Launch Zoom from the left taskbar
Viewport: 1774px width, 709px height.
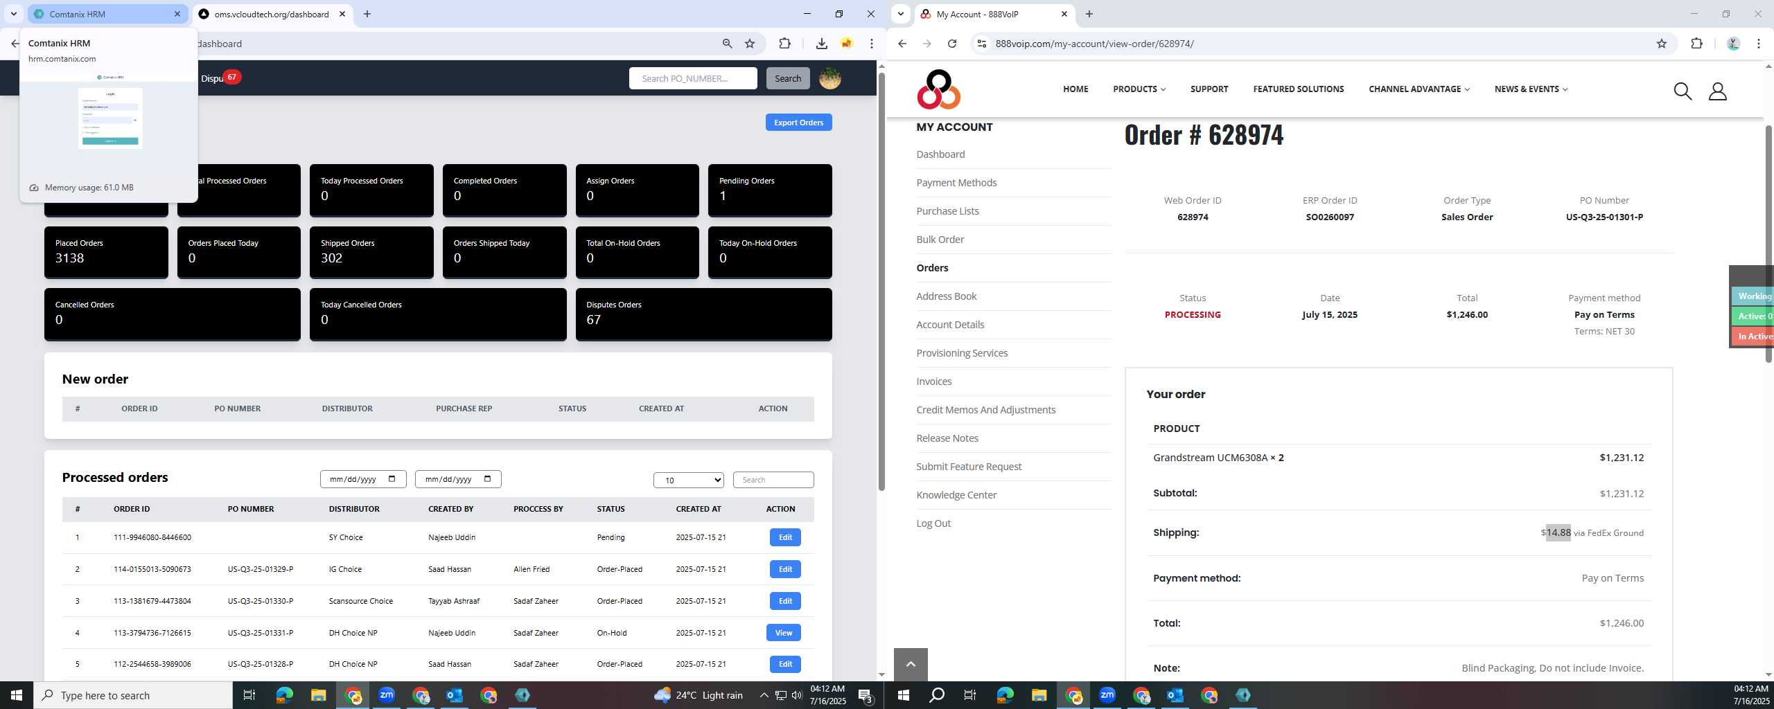pos(387,695)
